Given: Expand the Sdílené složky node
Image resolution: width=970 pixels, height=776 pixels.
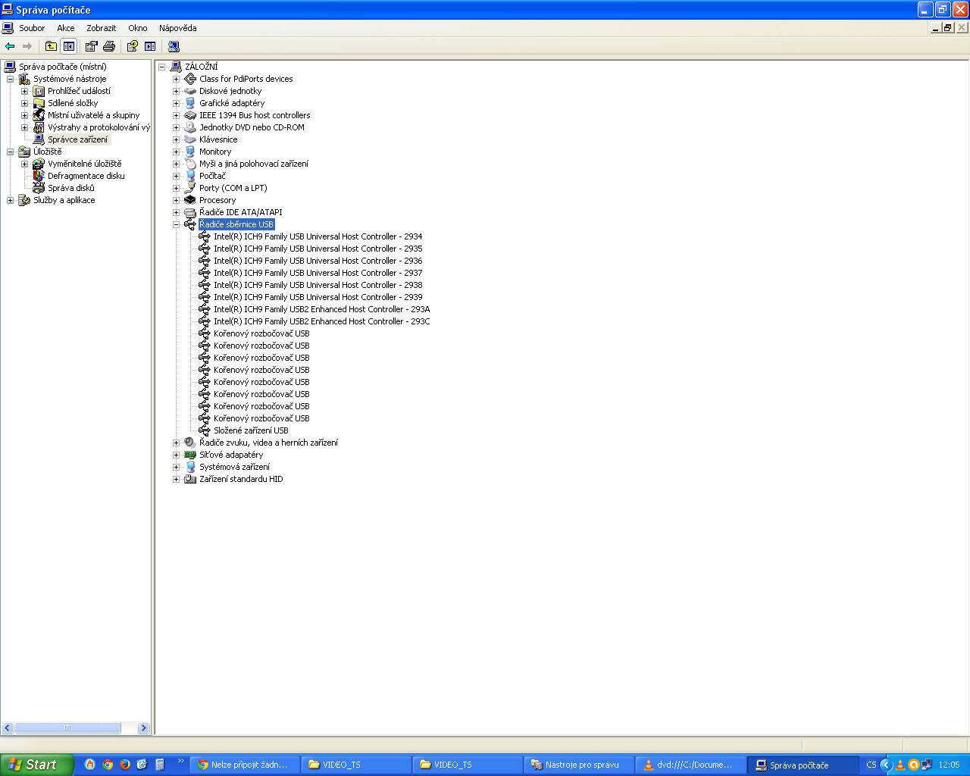Looking at the screenshot, I should [x=24, y=103].
